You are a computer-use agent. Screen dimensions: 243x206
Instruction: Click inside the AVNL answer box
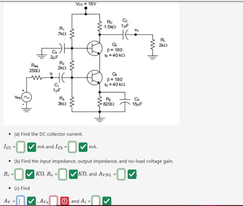click(x=121, y=175)
